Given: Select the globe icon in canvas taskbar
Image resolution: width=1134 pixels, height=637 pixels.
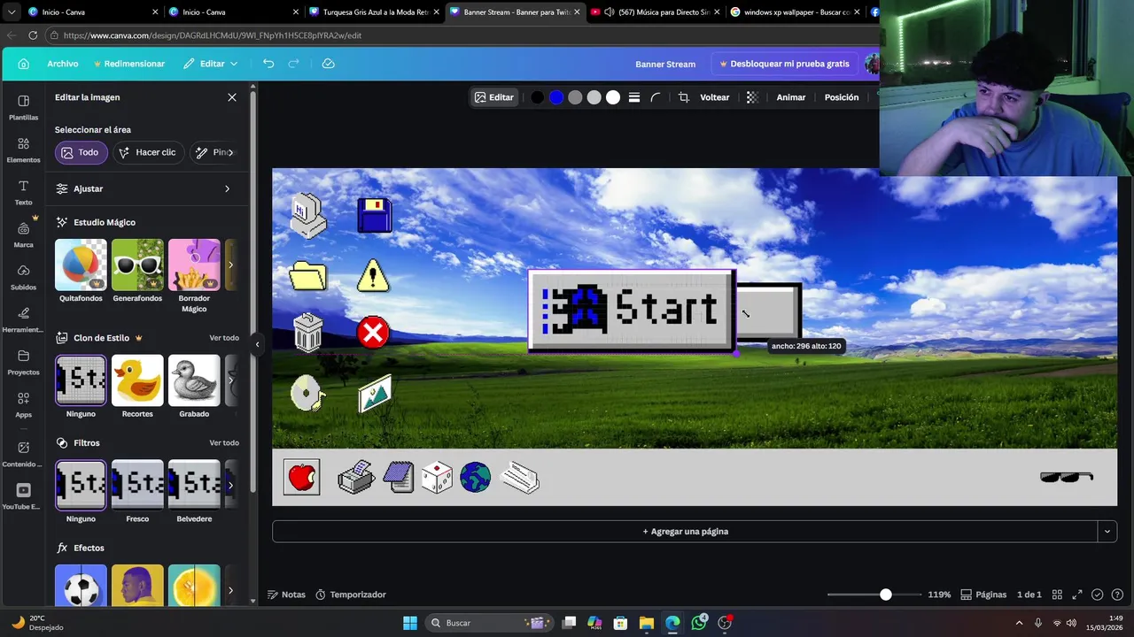Looking at the screenshot, I should 475,478.
